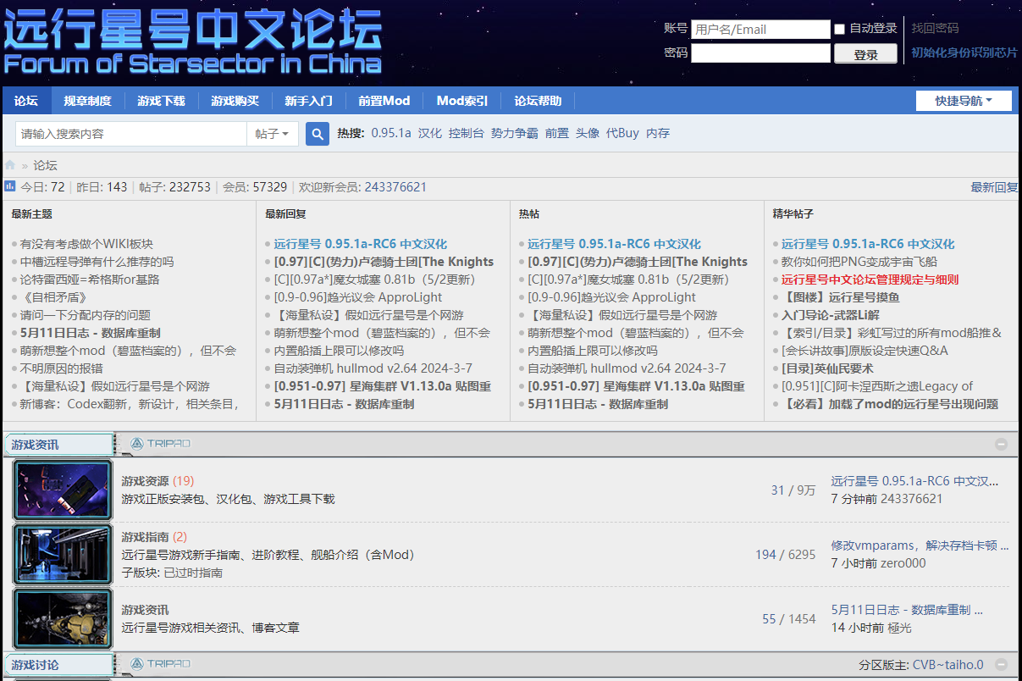Click the 论坛 breadcrumb link

[x=45, y=165]
